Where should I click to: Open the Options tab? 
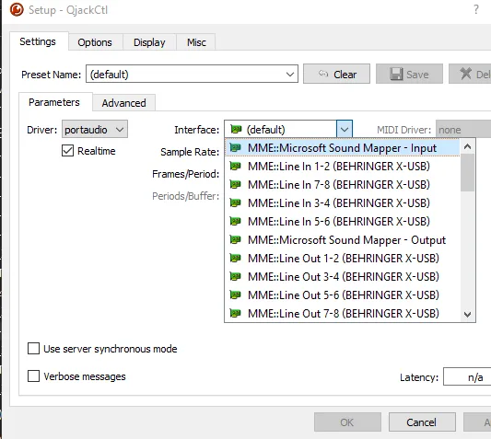tap(95, 42)
